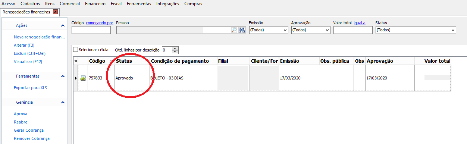The image size is (467, 144).
Task: Collapse the Gerência section
Action: pyautogui.click(x=63, y=102)
